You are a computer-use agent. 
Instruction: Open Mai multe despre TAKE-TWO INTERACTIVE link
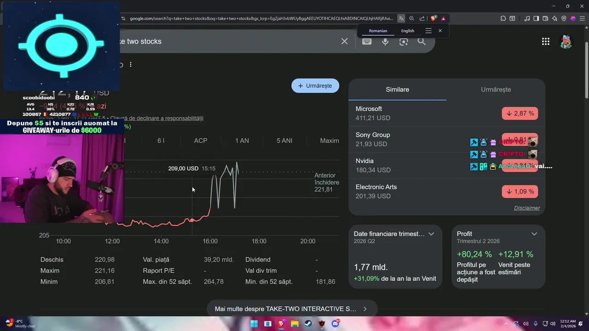click(x=292, y=309)
